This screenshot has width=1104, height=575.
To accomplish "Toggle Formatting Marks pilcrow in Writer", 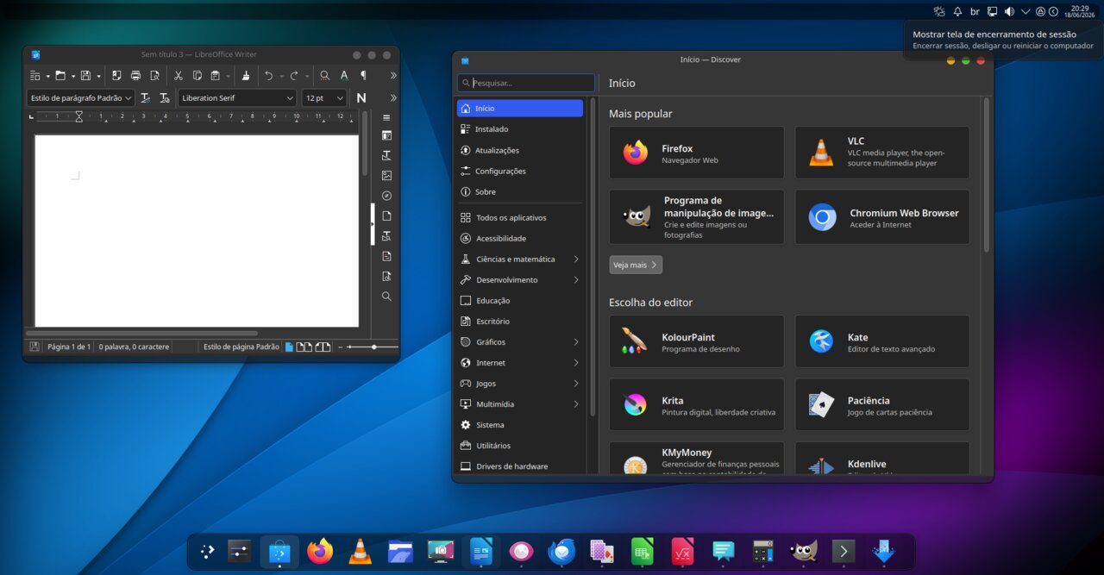I will 363,76.
